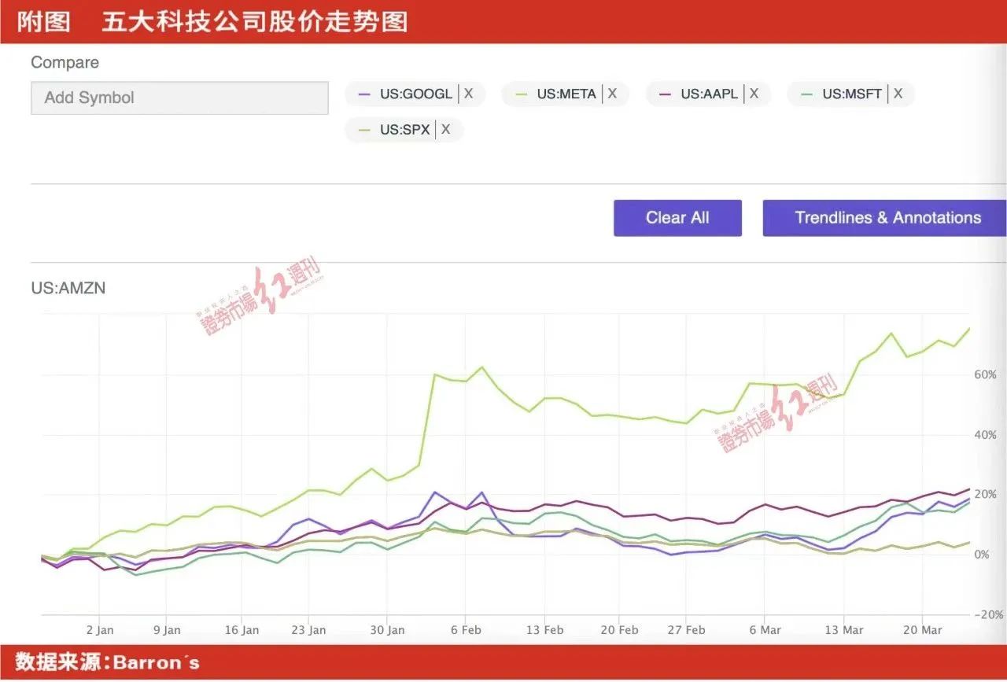Focus the Add Symbol input field

179,98
